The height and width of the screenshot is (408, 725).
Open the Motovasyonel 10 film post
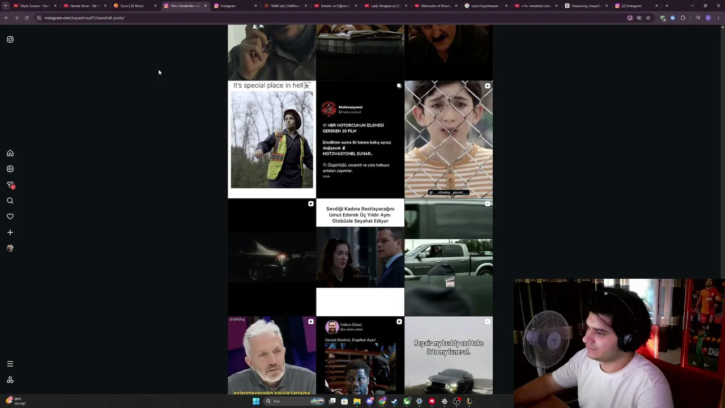(x=360, y=139)
